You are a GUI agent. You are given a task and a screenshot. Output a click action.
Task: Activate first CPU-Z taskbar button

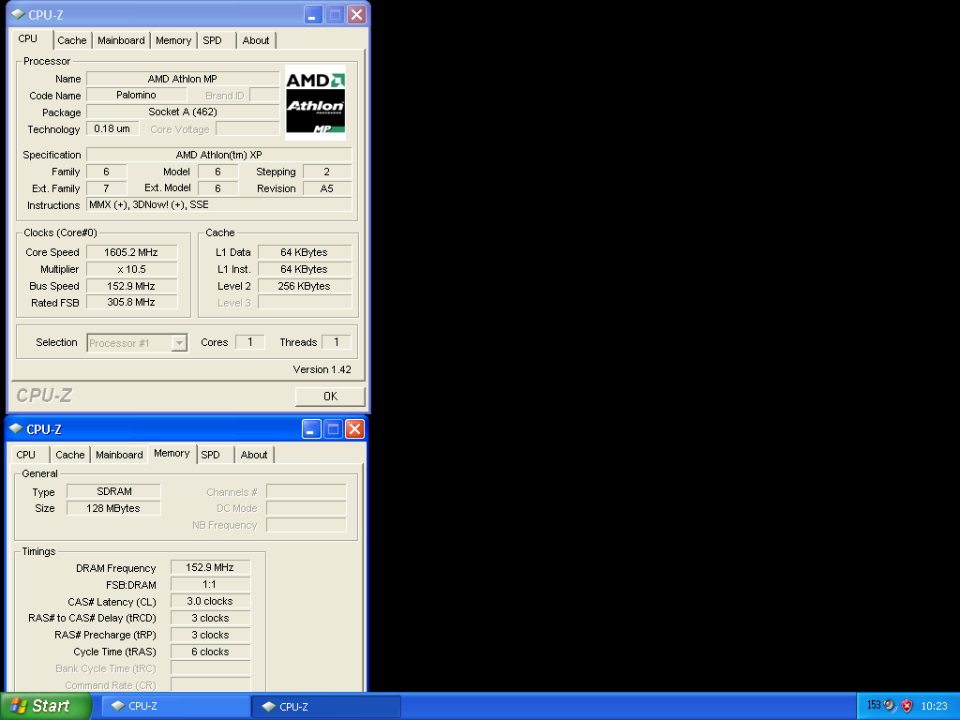175,706
